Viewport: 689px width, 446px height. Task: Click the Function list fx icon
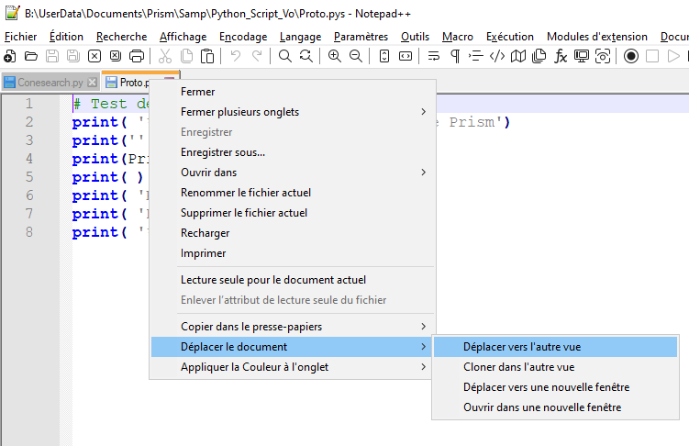(561, 56)
